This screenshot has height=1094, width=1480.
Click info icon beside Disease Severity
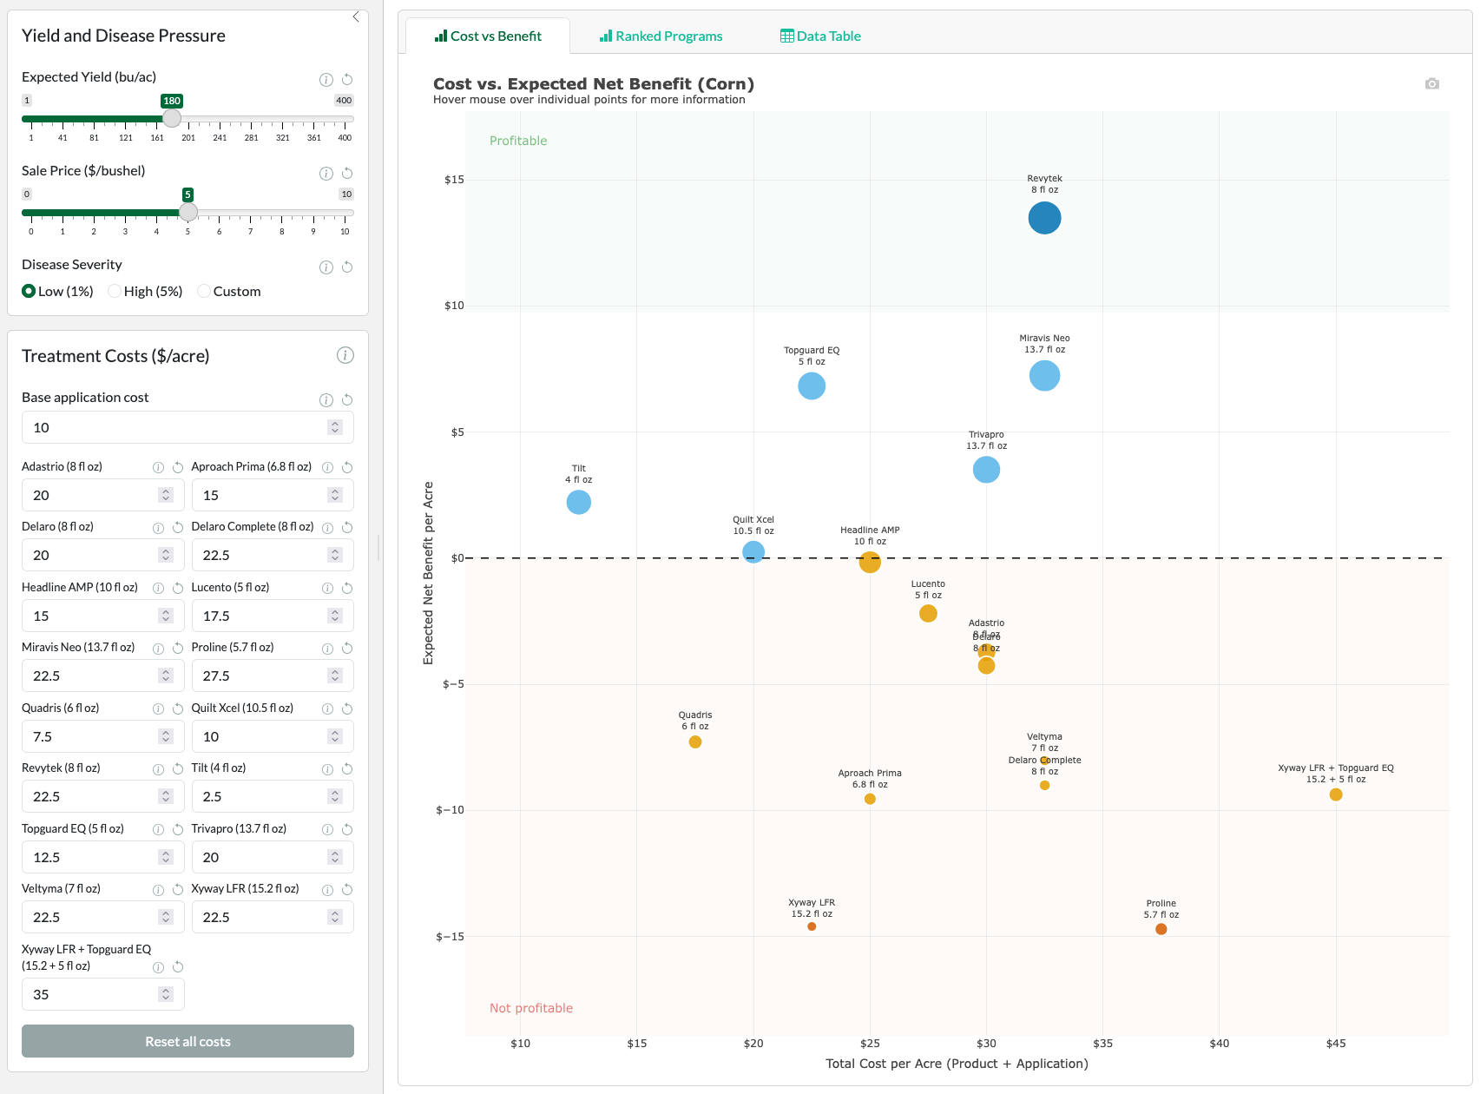326,267
